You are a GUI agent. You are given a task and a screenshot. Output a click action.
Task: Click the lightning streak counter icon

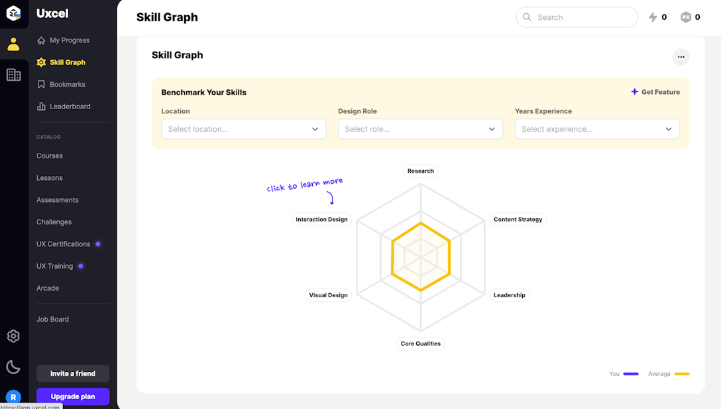(653, 17)
